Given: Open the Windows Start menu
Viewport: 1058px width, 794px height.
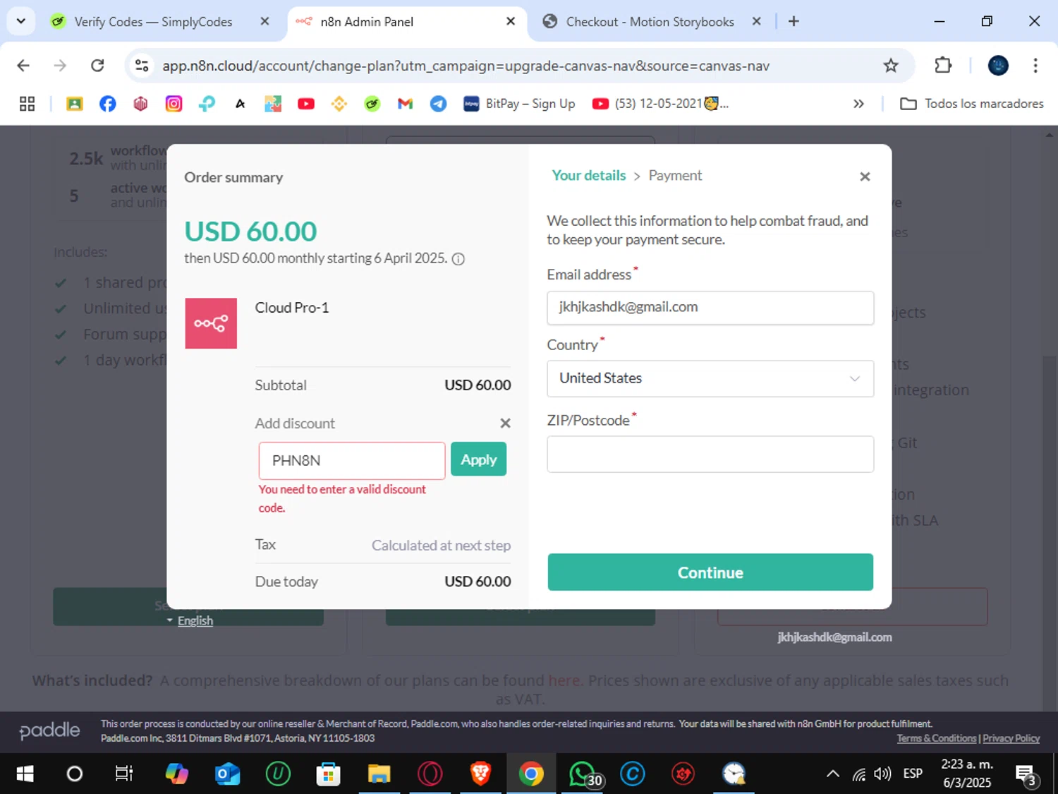Looking at the screenshot, I should (x=25, y=774).
